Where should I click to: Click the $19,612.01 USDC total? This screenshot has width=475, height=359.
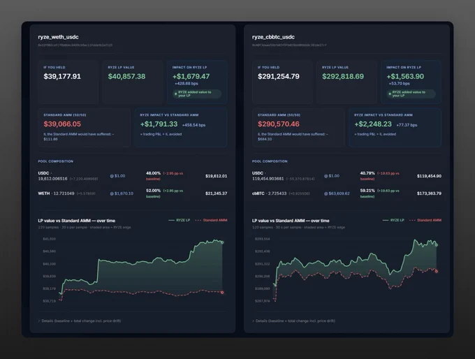coord(216,176)
